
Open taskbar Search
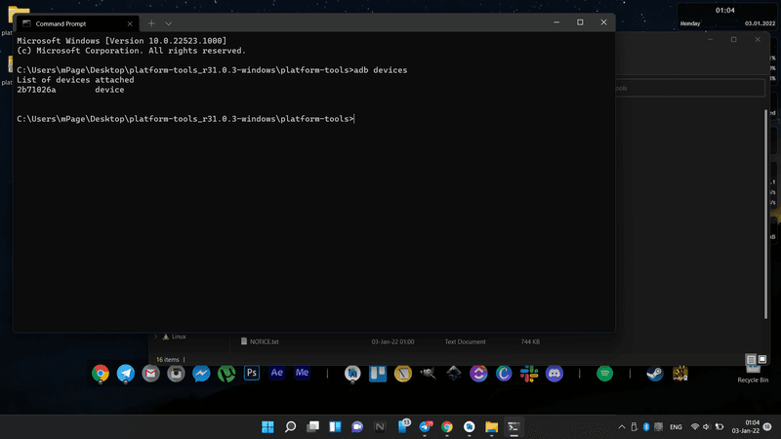[290, 427]
